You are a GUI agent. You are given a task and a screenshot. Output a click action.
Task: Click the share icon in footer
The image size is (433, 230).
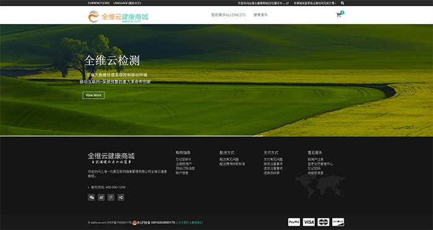pos(121,197)
